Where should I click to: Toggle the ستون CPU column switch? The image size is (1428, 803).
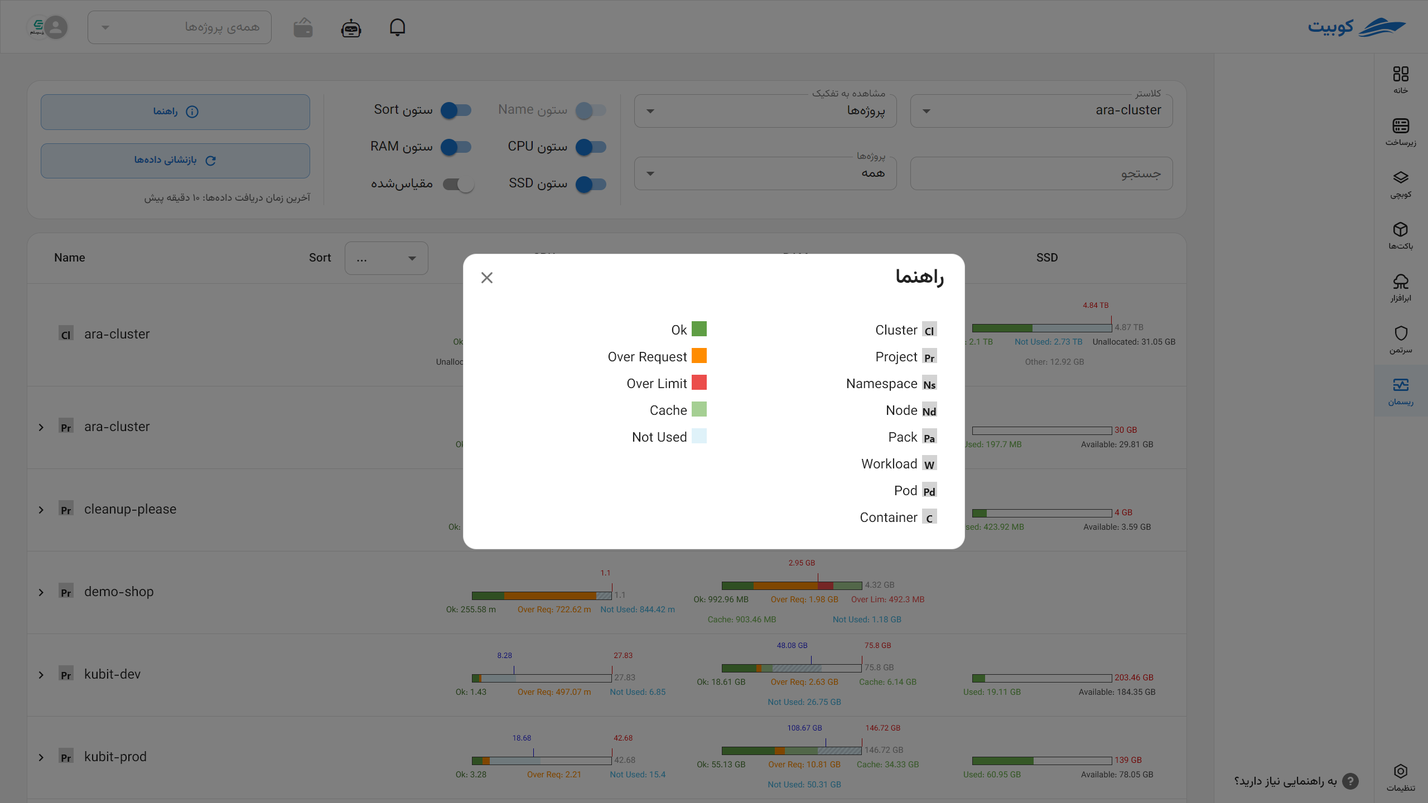tap(591, 147)
